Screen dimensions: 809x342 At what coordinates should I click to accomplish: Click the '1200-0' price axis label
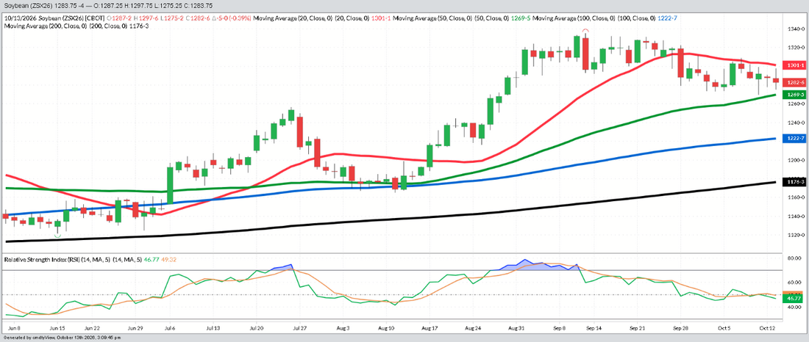click(x=796, y=160)
